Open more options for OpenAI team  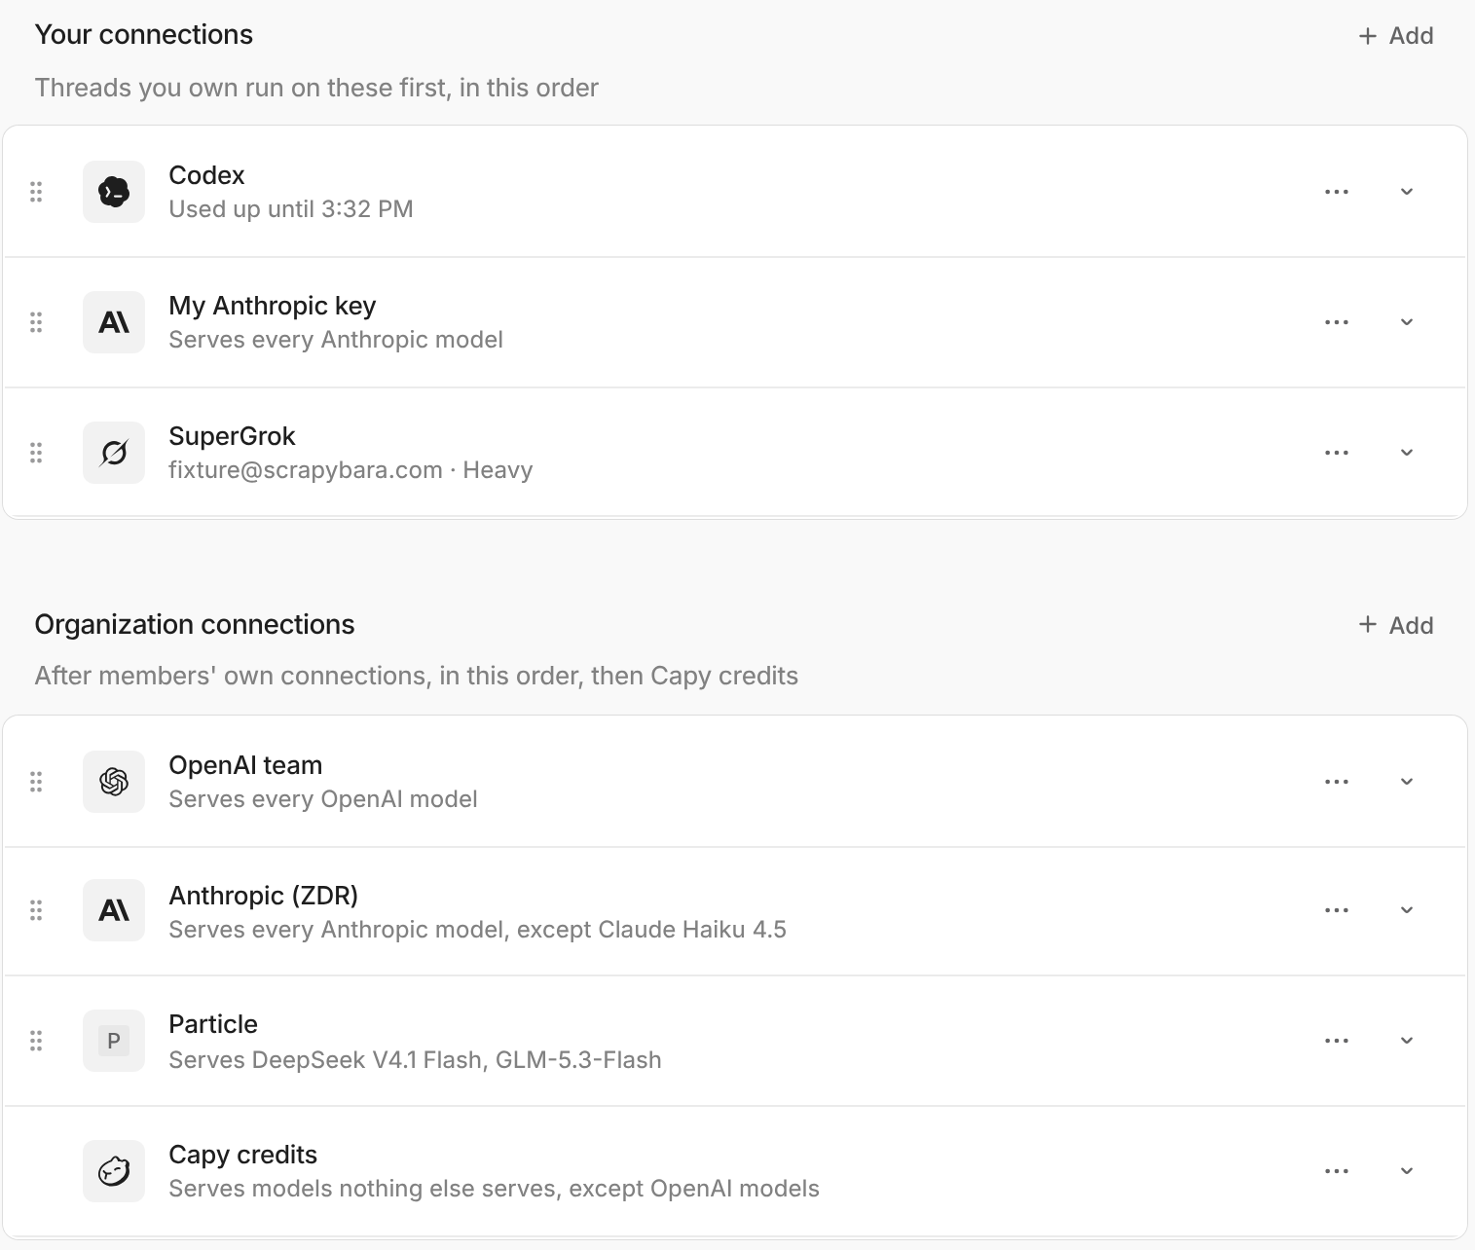[x=1337, y=782]
